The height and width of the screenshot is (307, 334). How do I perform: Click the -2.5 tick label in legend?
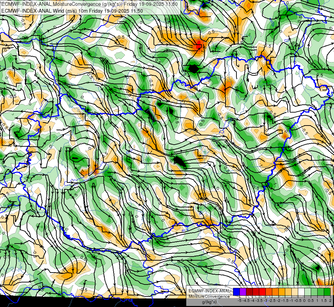[x=272, y=301]
